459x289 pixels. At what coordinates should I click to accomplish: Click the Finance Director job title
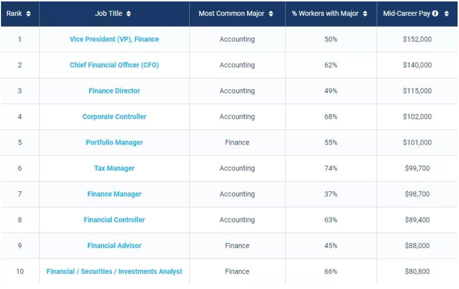click(x=114, y=91)
